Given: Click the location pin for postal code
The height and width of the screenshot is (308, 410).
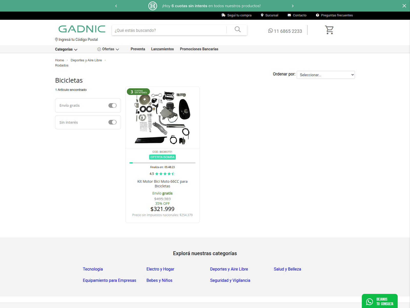Looking at the screenshot, I should tap(56, 40).
